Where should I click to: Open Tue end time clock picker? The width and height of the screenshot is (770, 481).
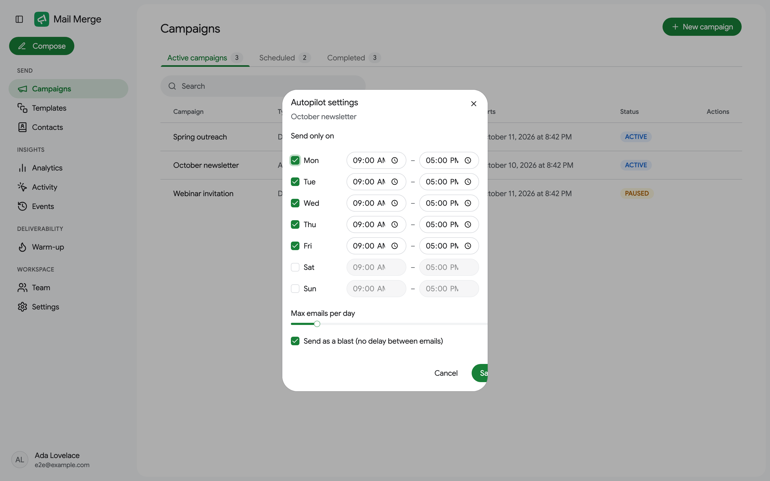468,182
